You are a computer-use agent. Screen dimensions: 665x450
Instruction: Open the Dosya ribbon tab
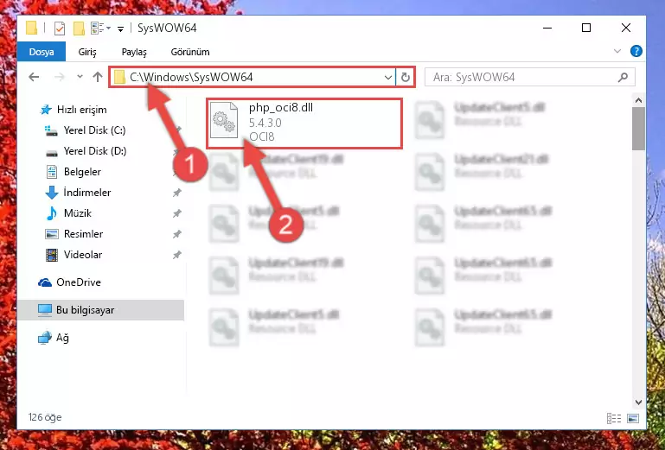(x=42, y=52)
